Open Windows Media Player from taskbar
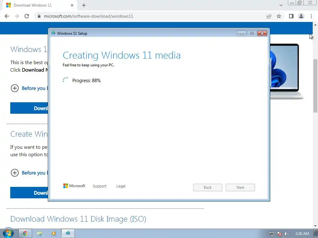The width and height of the screenshot is (318, 238). (x=53, y=233)
